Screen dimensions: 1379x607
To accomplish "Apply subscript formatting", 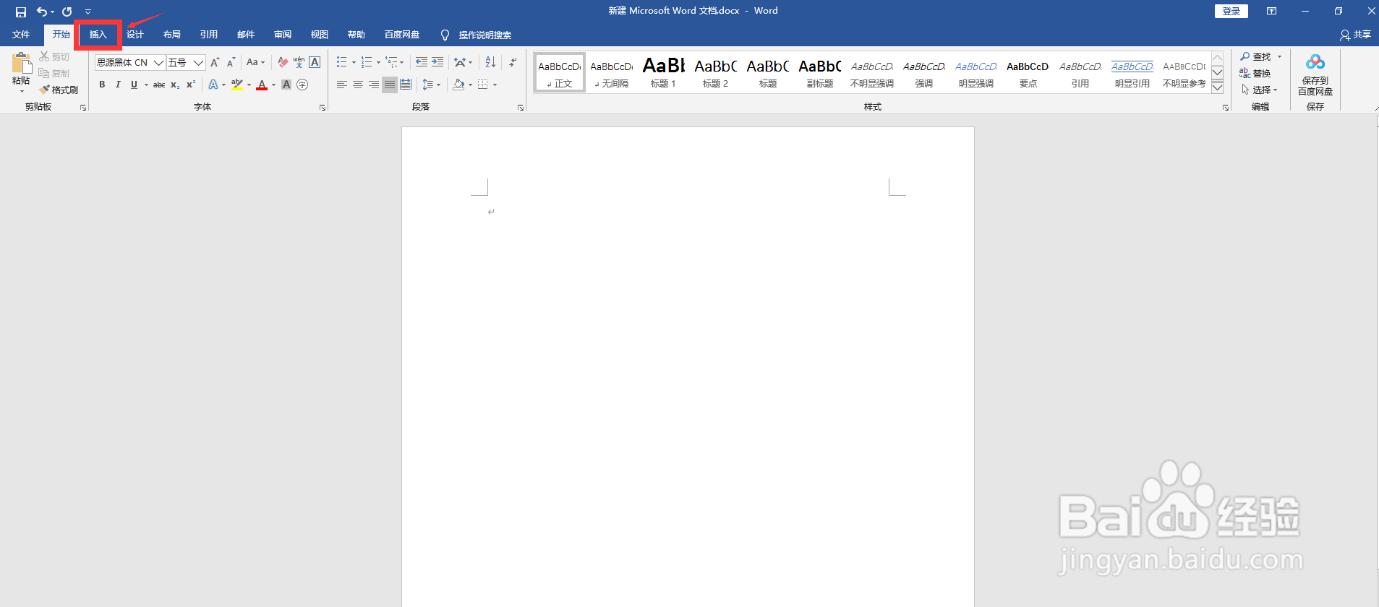I will pos(175,85).
